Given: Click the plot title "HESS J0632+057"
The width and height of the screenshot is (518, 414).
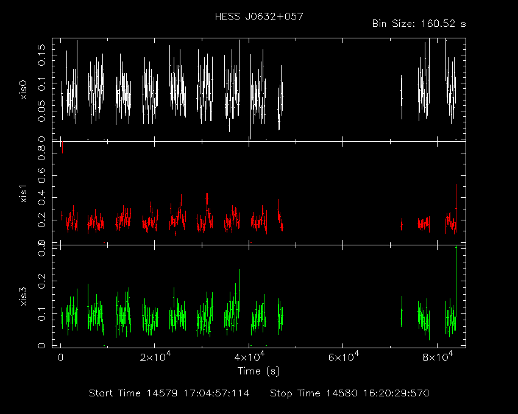Looking at the screenshot, I should [259, 16].
